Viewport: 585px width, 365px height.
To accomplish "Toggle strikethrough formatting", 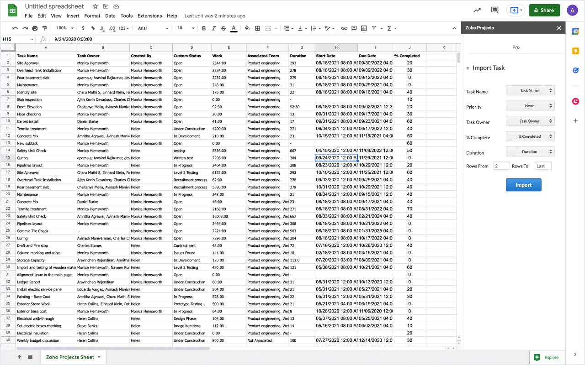I will [223, 28].
